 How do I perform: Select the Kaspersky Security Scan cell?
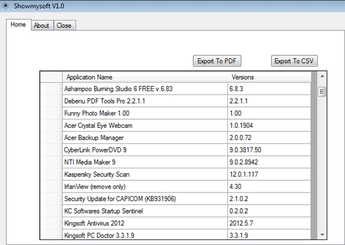145,175
